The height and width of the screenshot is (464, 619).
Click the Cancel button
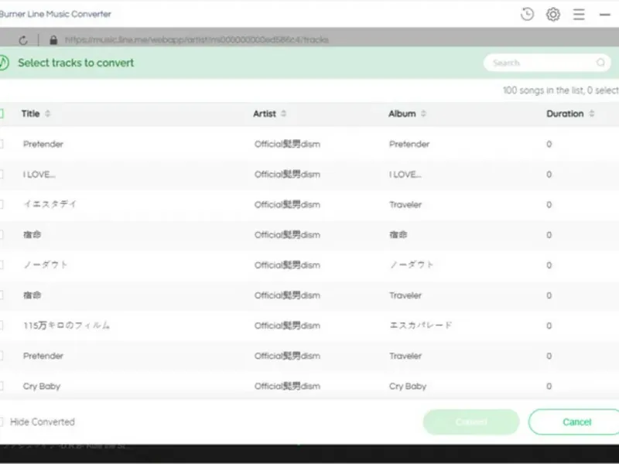click(x=576, y=421)
